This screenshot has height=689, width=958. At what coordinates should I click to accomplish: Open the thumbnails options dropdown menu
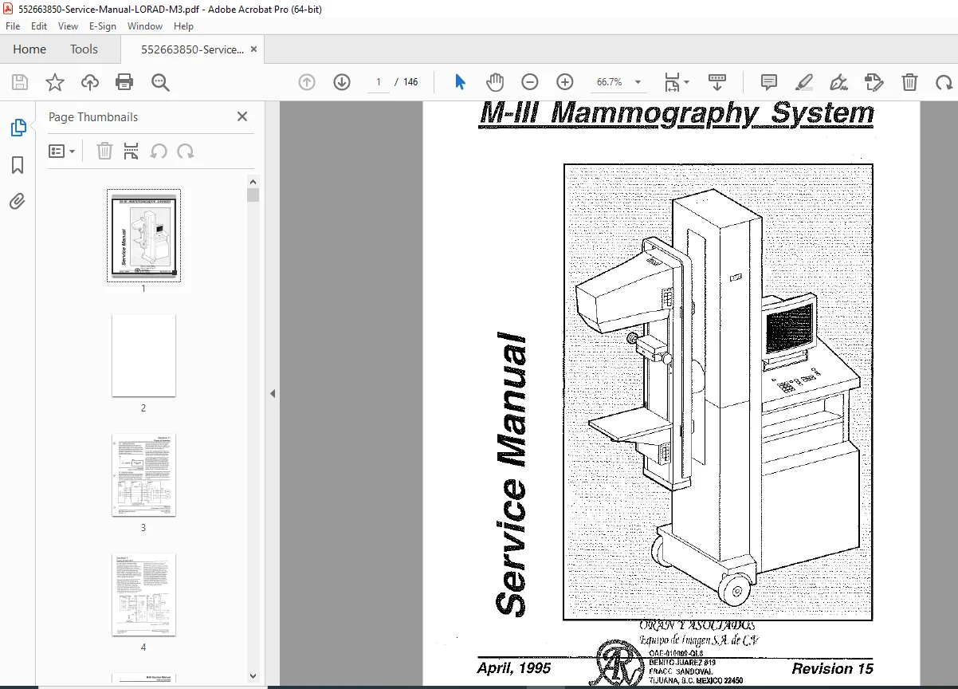[61, 151]
